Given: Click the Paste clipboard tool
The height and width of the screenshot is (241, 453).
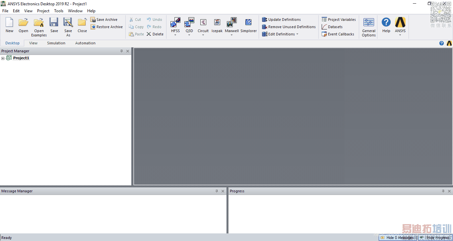Looking at the screenshot, I should coord(136,34).
